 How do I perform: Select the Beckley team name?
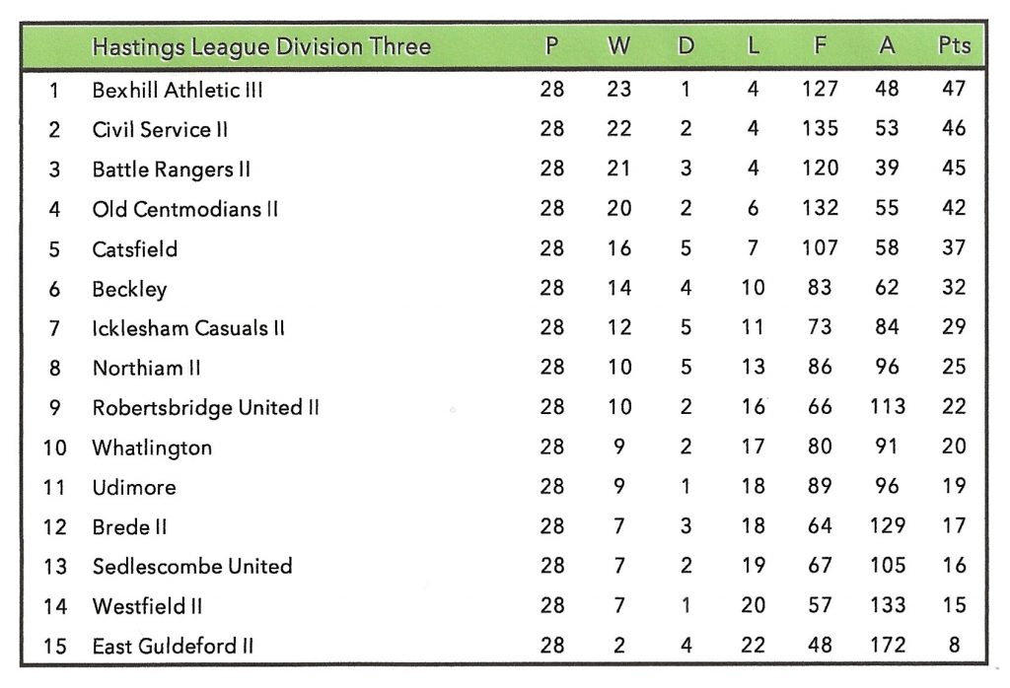129,289
